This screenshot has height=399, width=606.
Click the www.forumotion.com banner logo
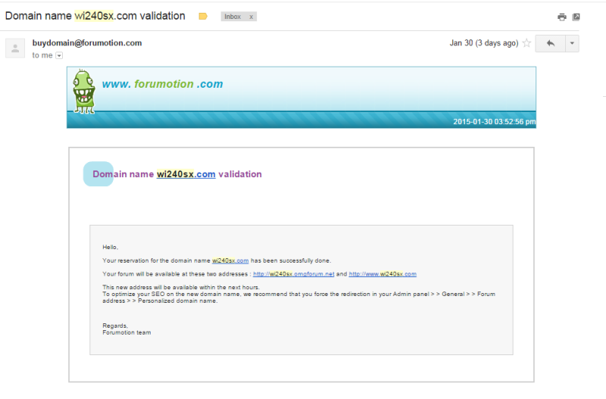[x=162, y=84]
